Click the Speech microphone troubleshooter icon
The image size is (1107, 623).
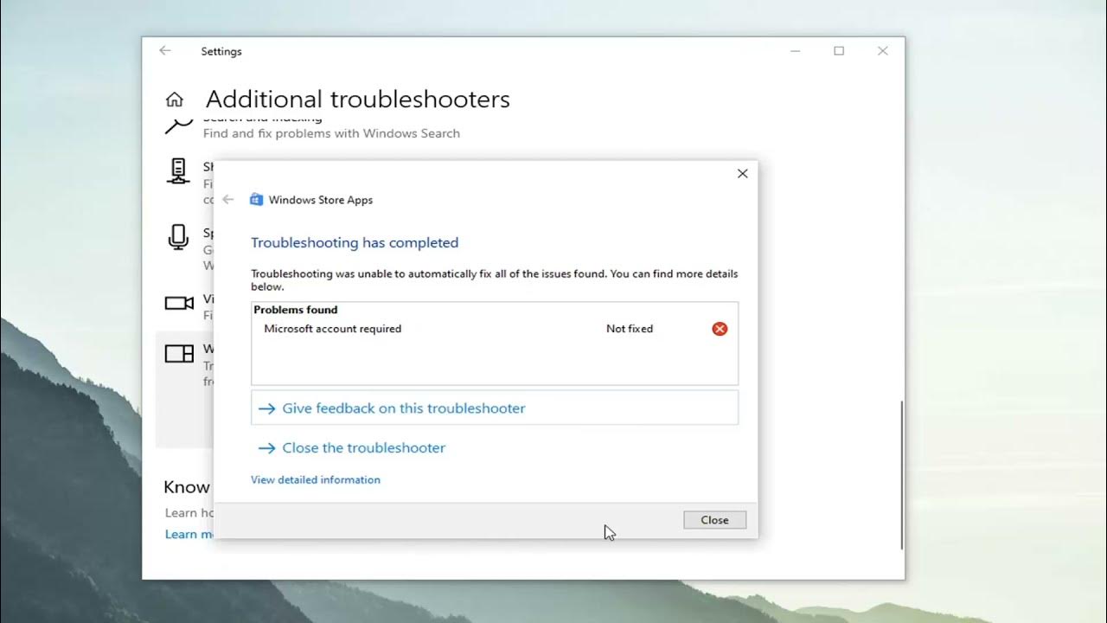(x=178, y=237)
